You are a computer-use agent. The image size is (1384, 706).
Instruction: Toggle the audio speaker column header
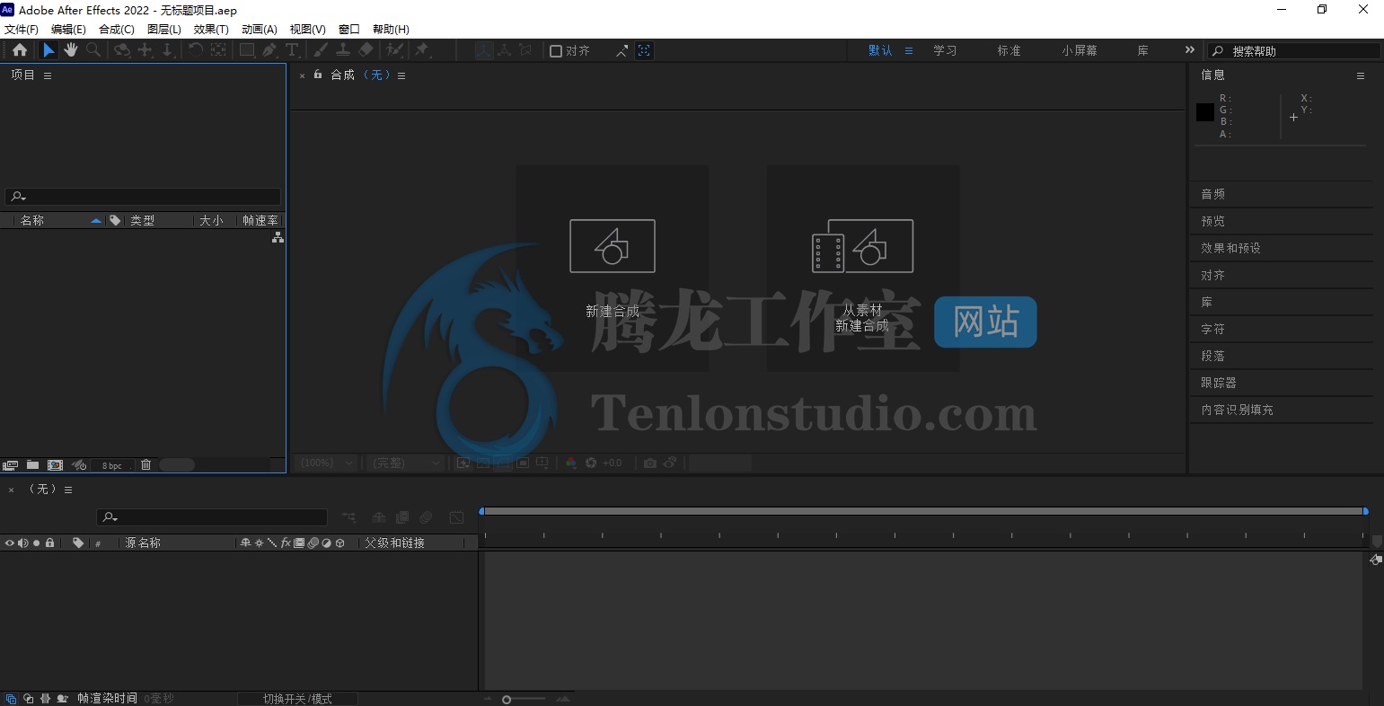[22, 543]
